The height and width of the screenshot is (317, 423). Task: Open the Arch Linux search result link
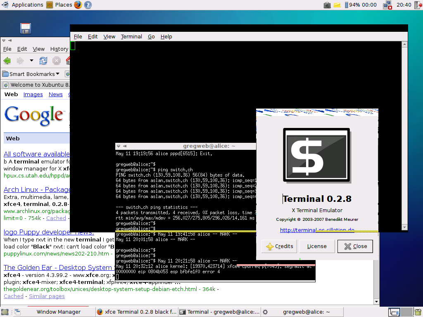[37, 189]
